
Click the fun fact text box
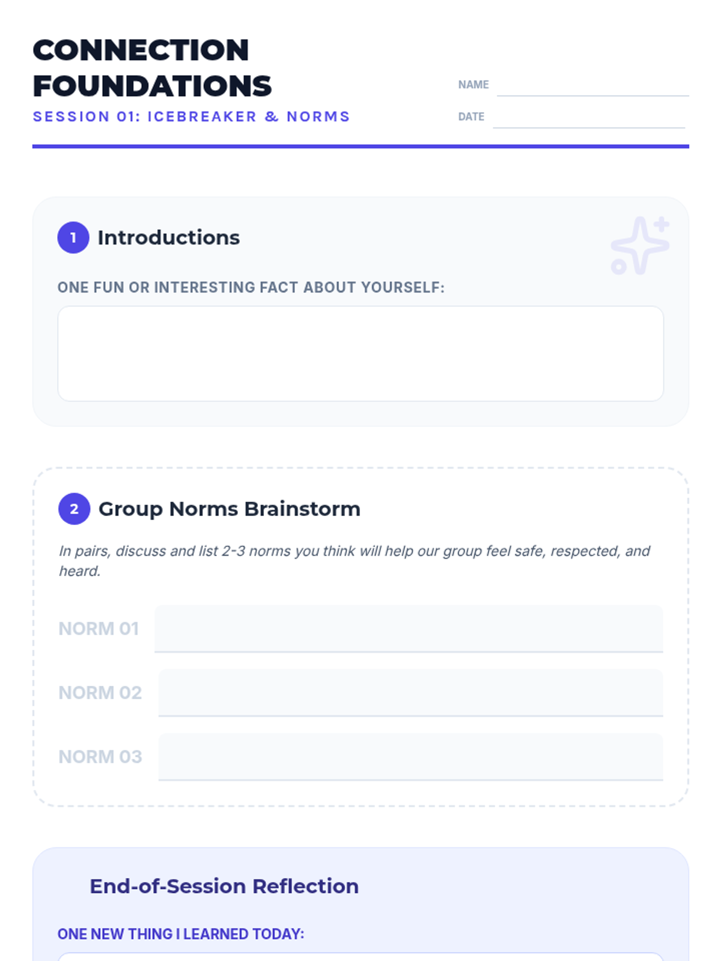360,353
